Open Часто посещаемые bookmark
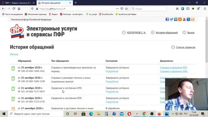Viewport: 208px width, 117px height. coord(12,14)
